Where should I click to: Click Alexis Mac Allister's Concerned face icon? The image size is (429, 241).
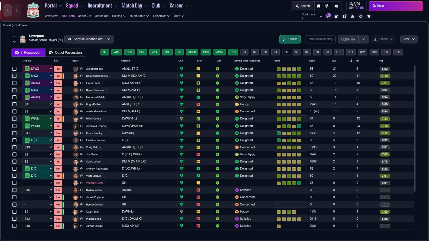click(x=237, y=111)
